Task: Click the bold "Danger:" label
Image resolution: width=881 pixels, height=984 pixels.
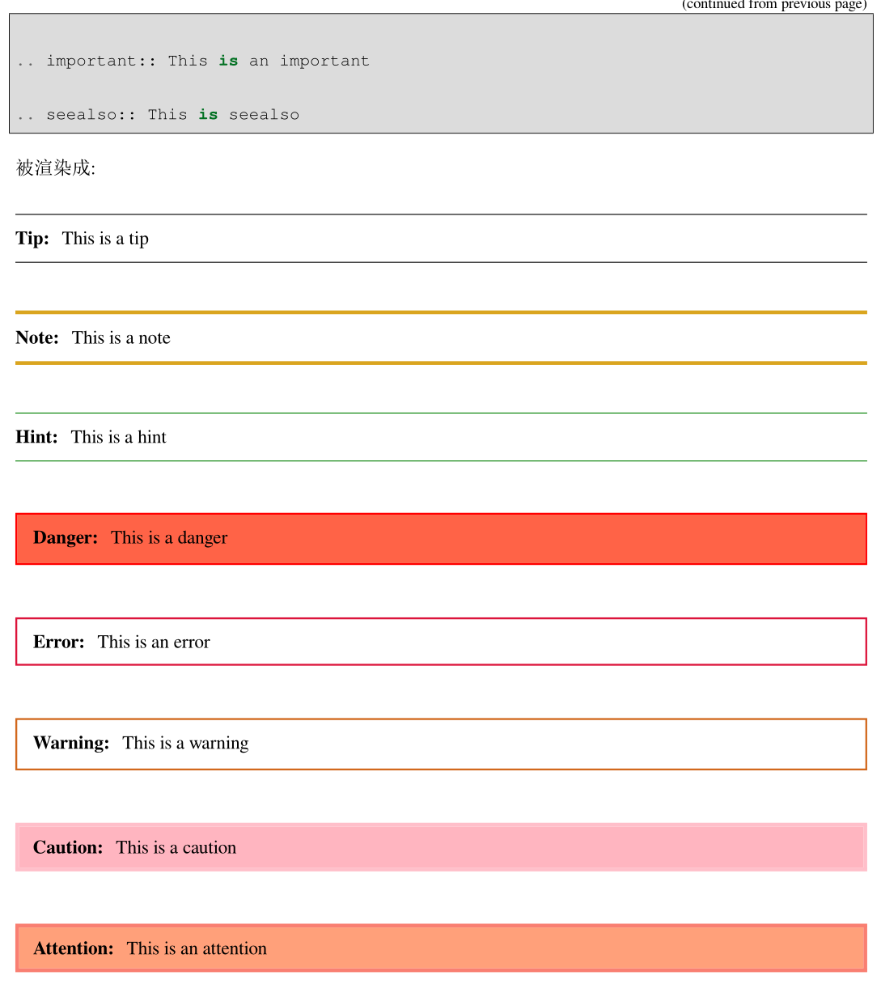Action: [x=66, y=538]
